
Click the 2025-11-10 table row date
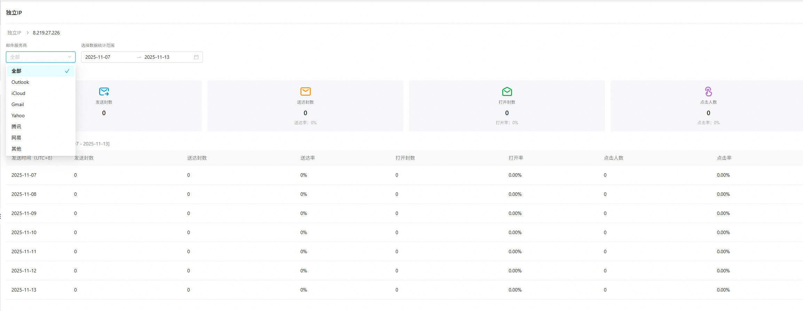pos(24,232)
